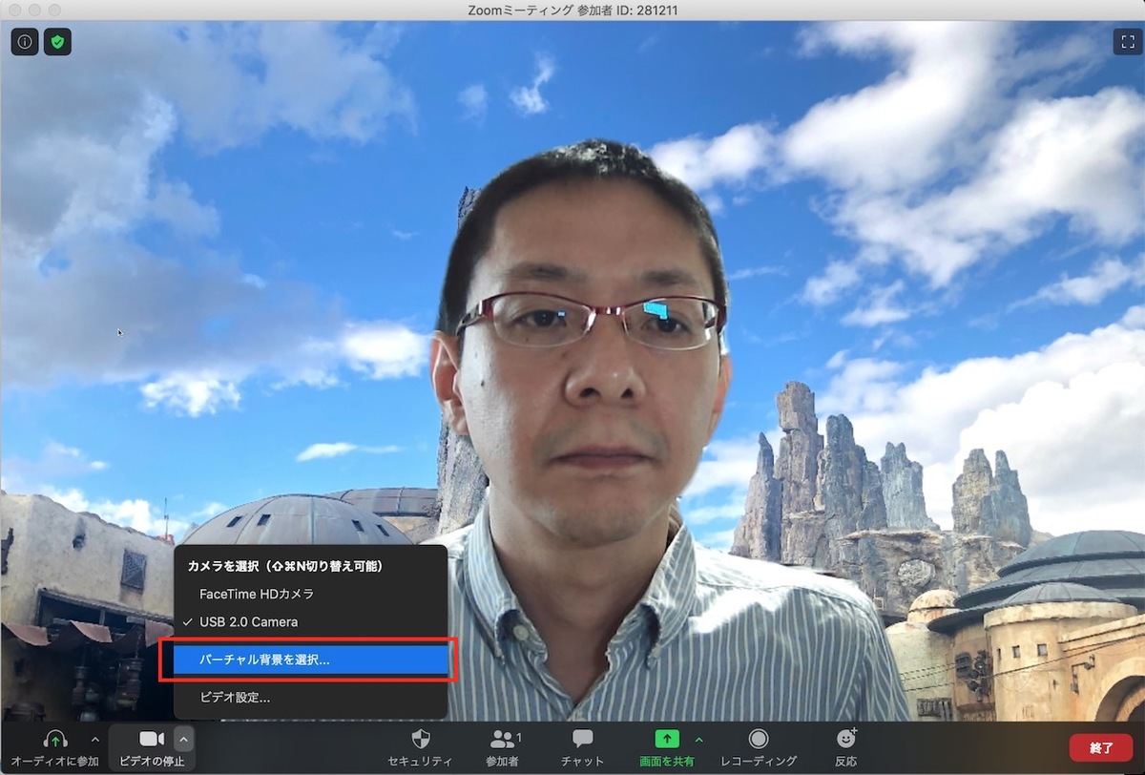Select FaceTime HDカメラ as camera
The image size is (1145, 775).
pyautogui.click(x=311, y=594)
